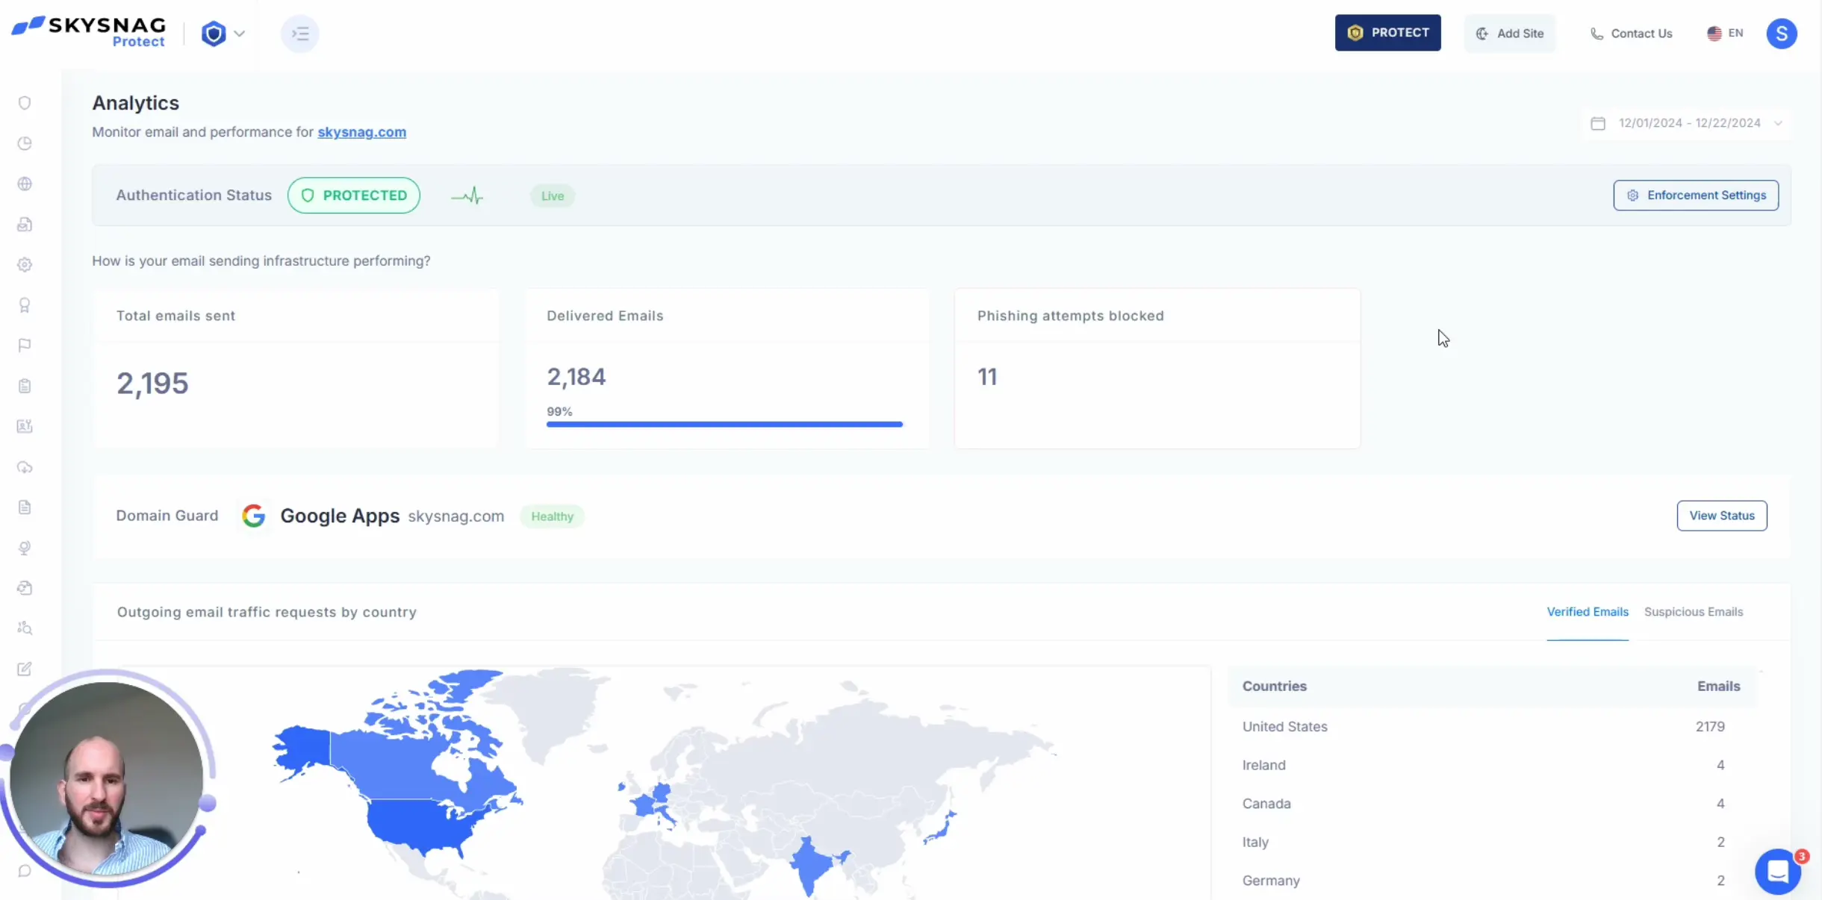This screenshot has width=1822, height=900.
Task: Click the globe/world icon in sidebar
Action: tap(25, 184)
